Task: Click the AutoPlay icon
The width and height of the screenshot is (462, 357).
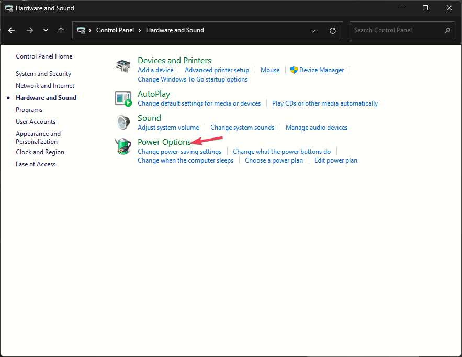Action: (122, 98)
